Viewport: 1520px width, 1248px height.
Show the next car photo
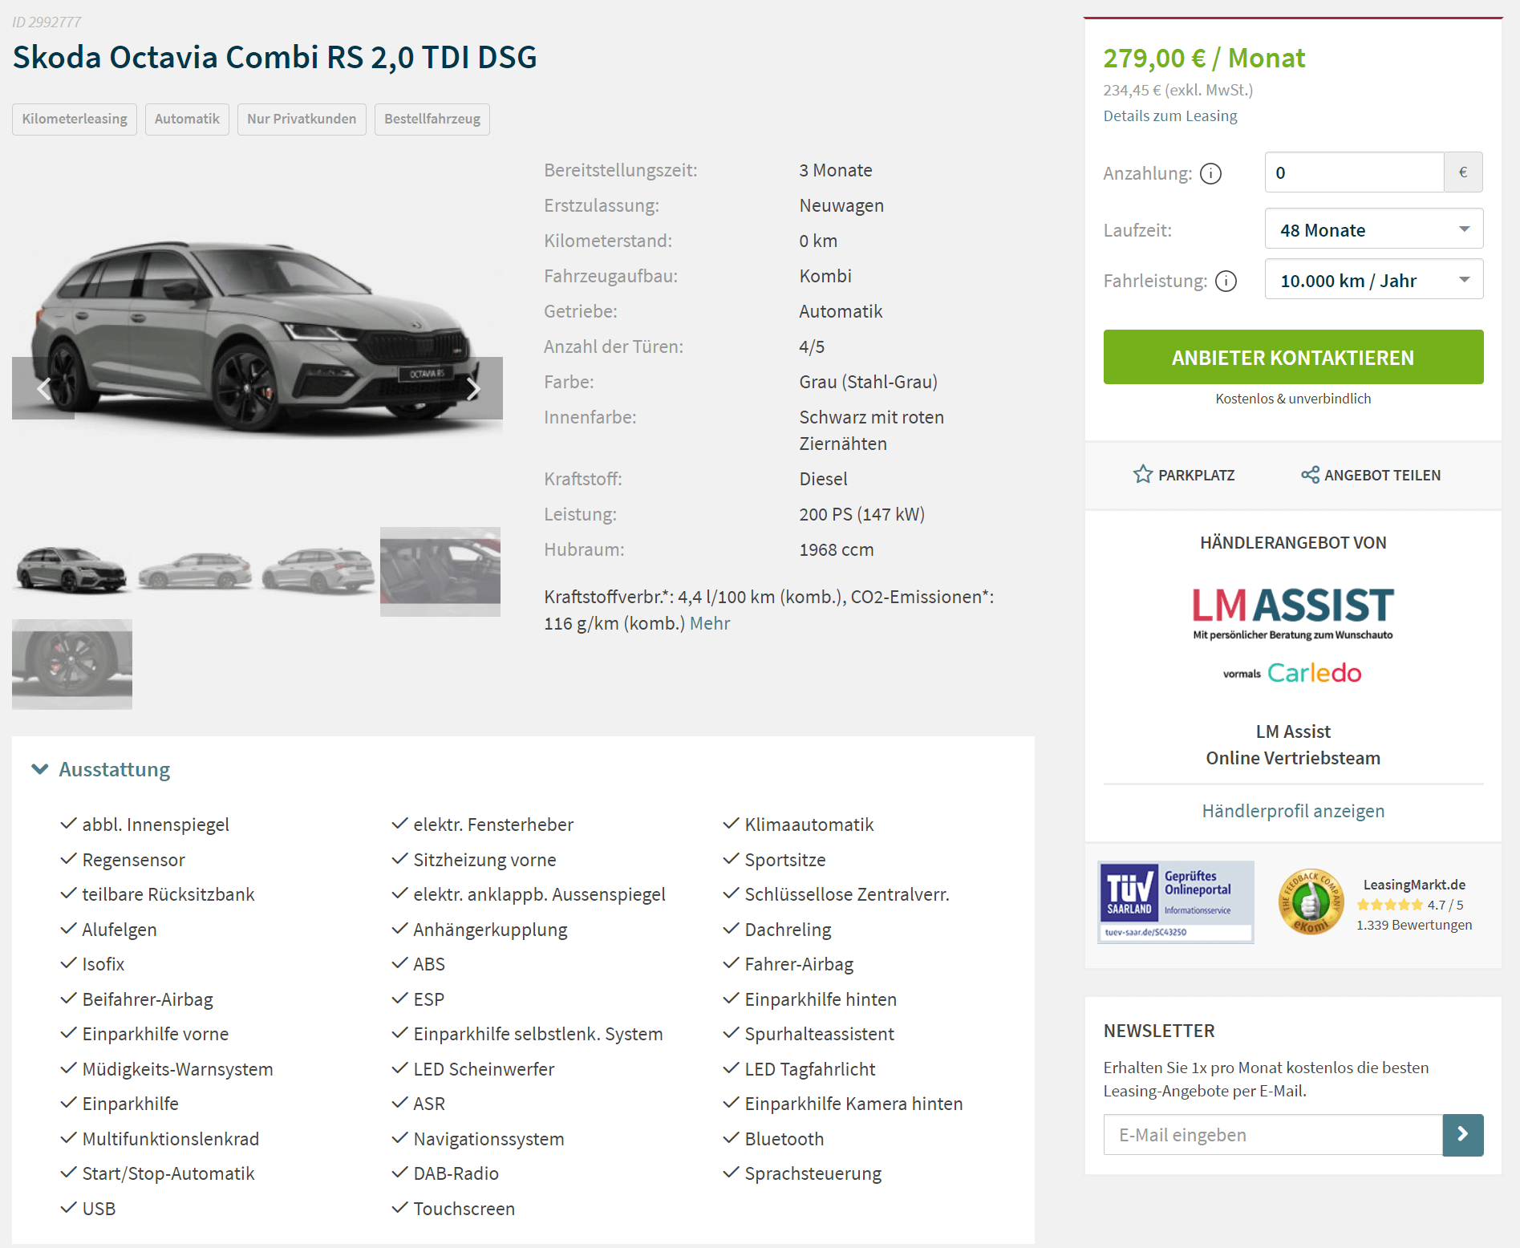473,389
